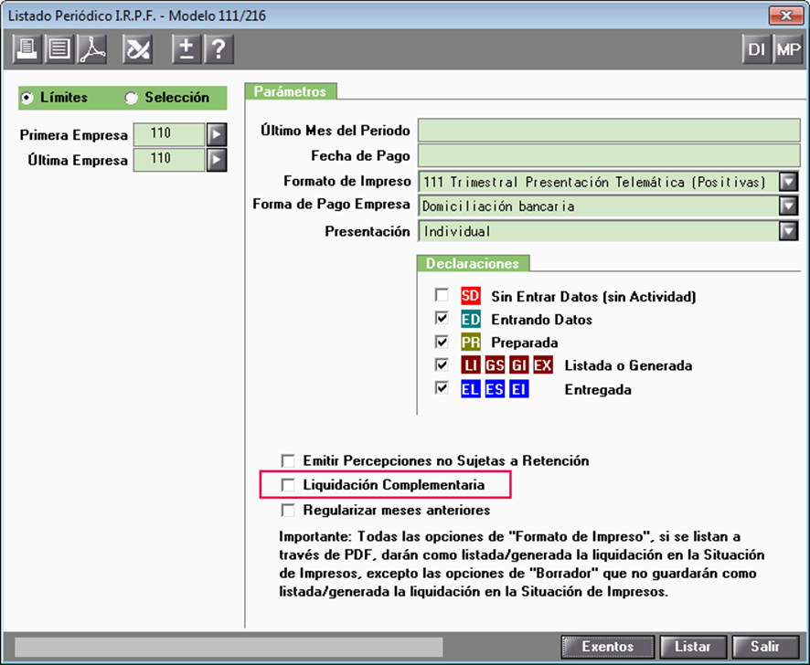Screen dimensions: 810x665
Task: Click the Exentos button
Action: [608, 647]
